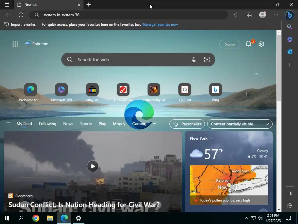Screen dimensions: 298x224
Task: Open Settings app from taskbar
Action: tap(78, 218)
